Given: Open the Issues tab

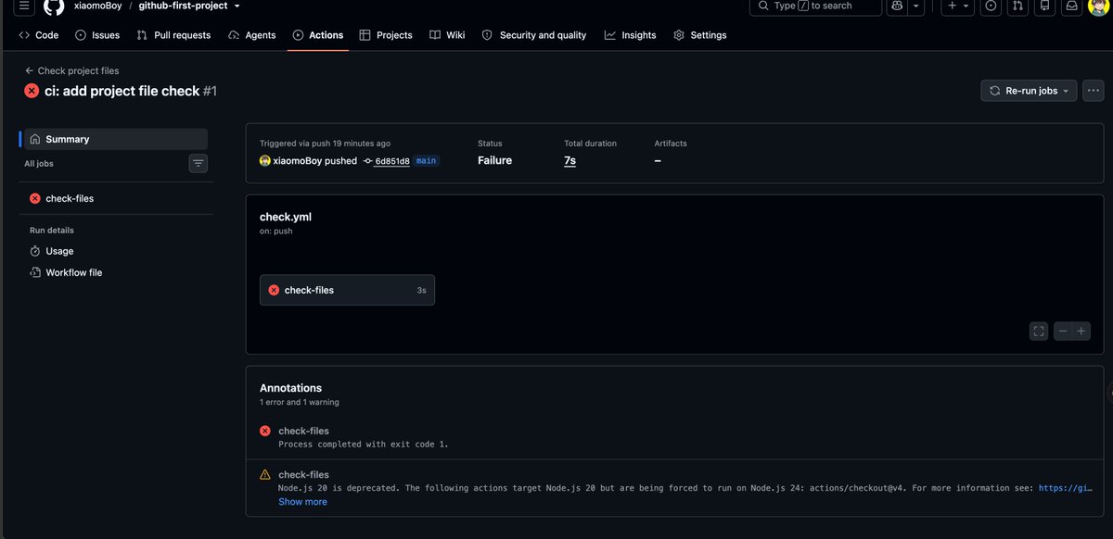Looking at the screenshot, I should 97,35.
